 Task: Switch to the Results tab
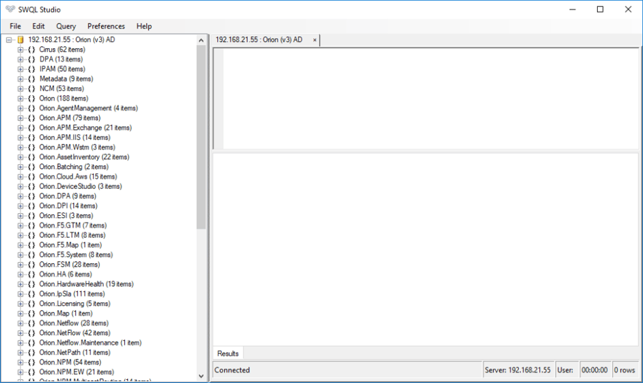pos(228,354)
